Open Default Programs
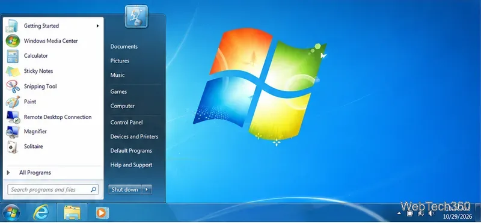Viewport: 481px width, 223px height. pos(131,151)
